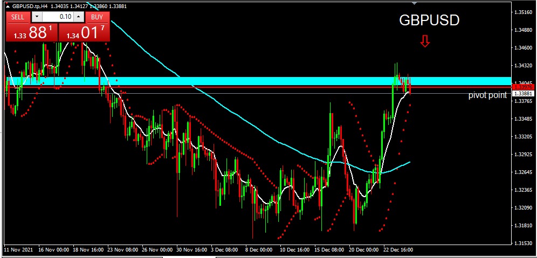This screenshot has width=537, height=258.
Task: Click the SELL button
Action: coord(18,17)
